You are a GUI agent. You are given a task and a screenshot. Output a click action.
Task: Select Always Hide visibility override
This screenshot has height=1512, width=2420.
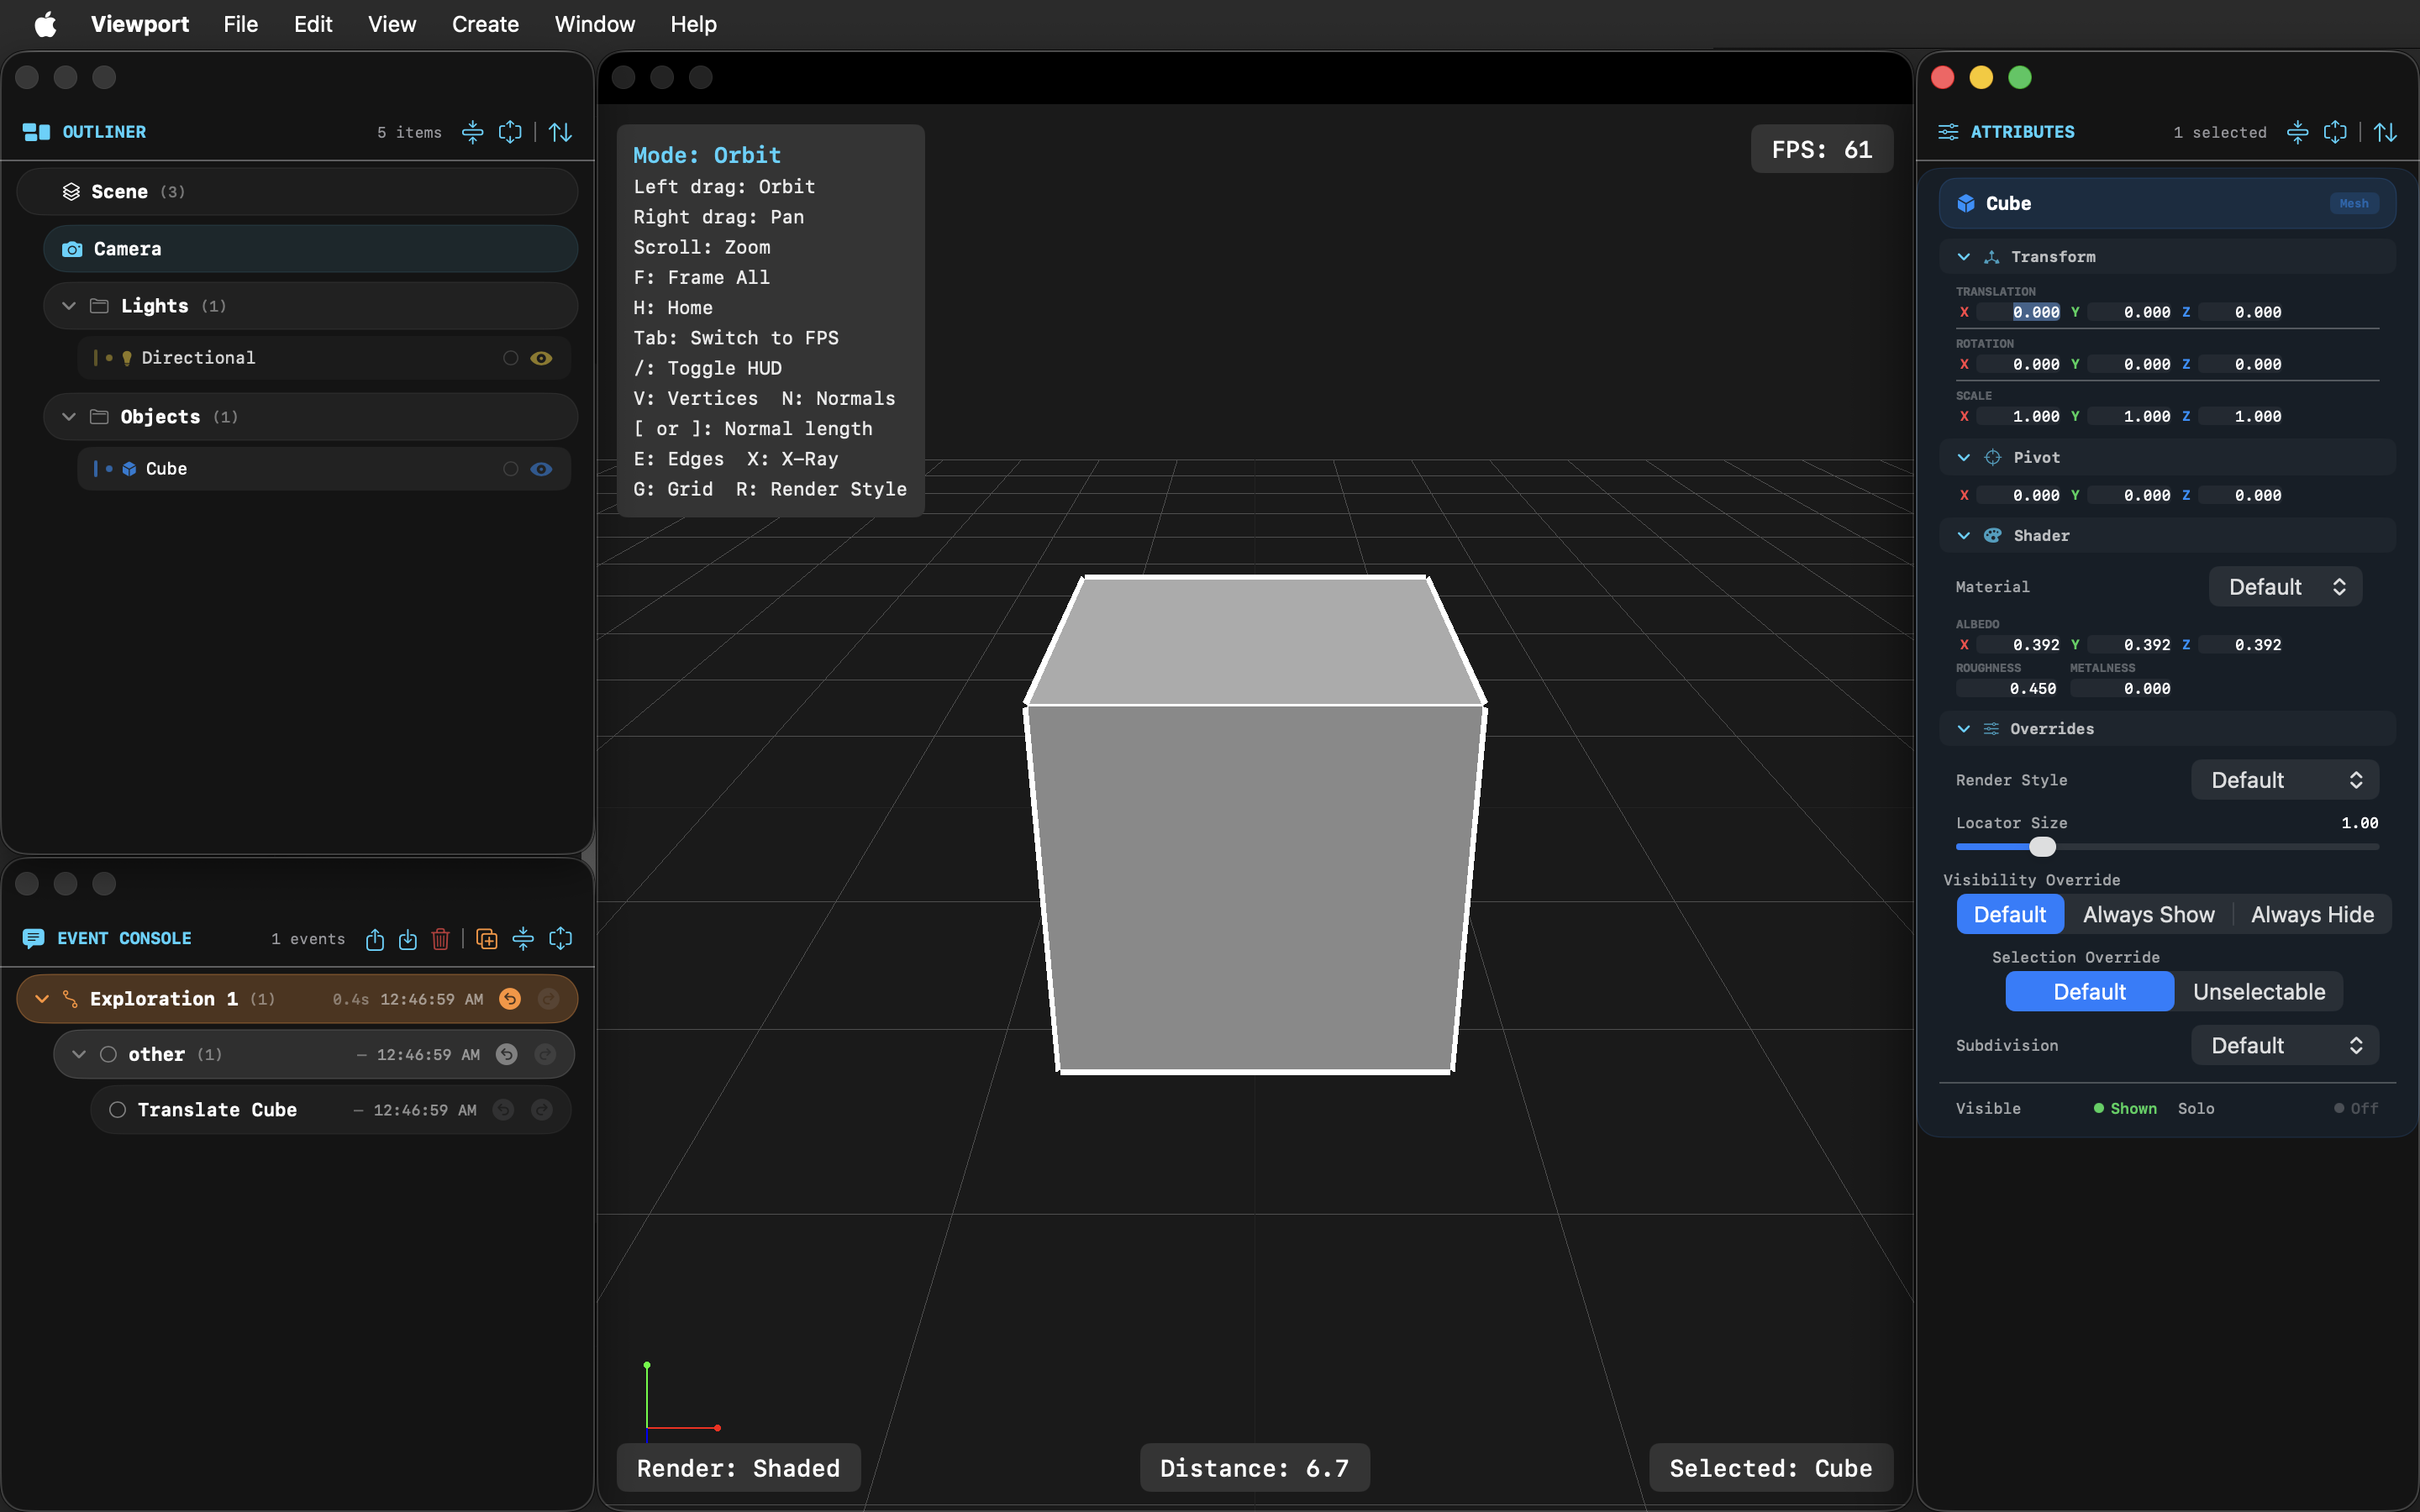[2312, 915]
